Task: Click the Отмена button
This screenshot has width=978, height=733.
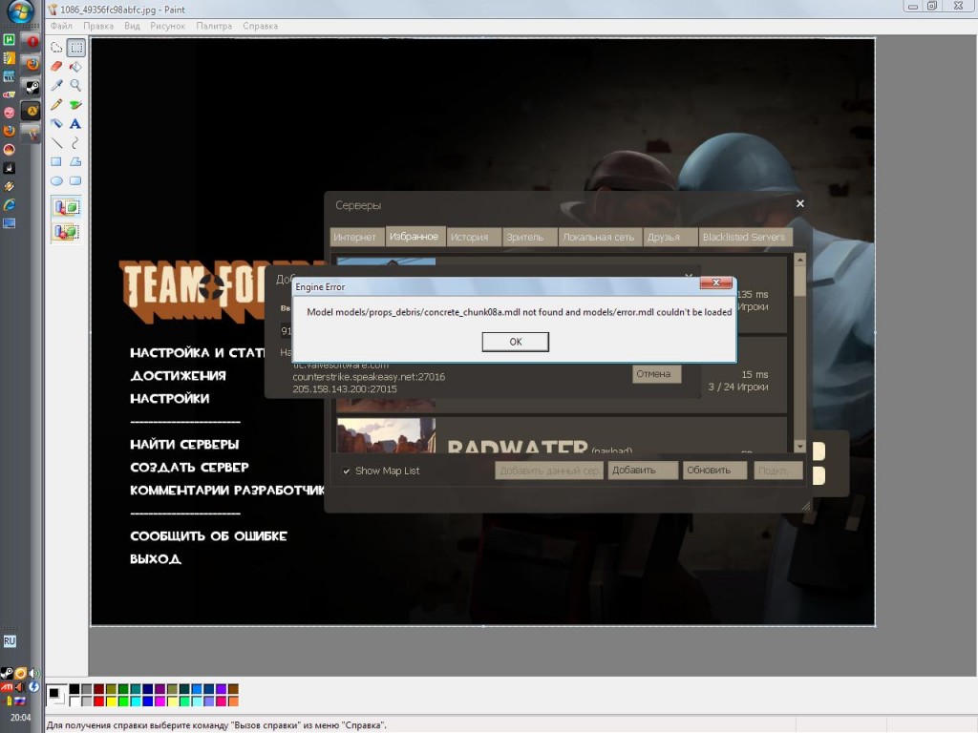Action: pos(656,374)
